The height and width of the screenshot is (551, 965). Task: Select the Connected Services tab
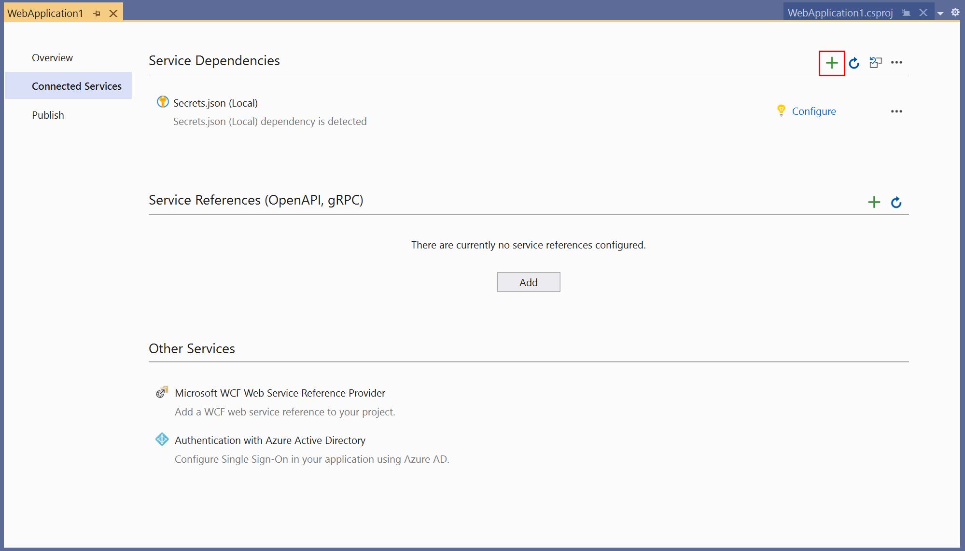click(77, 86)
